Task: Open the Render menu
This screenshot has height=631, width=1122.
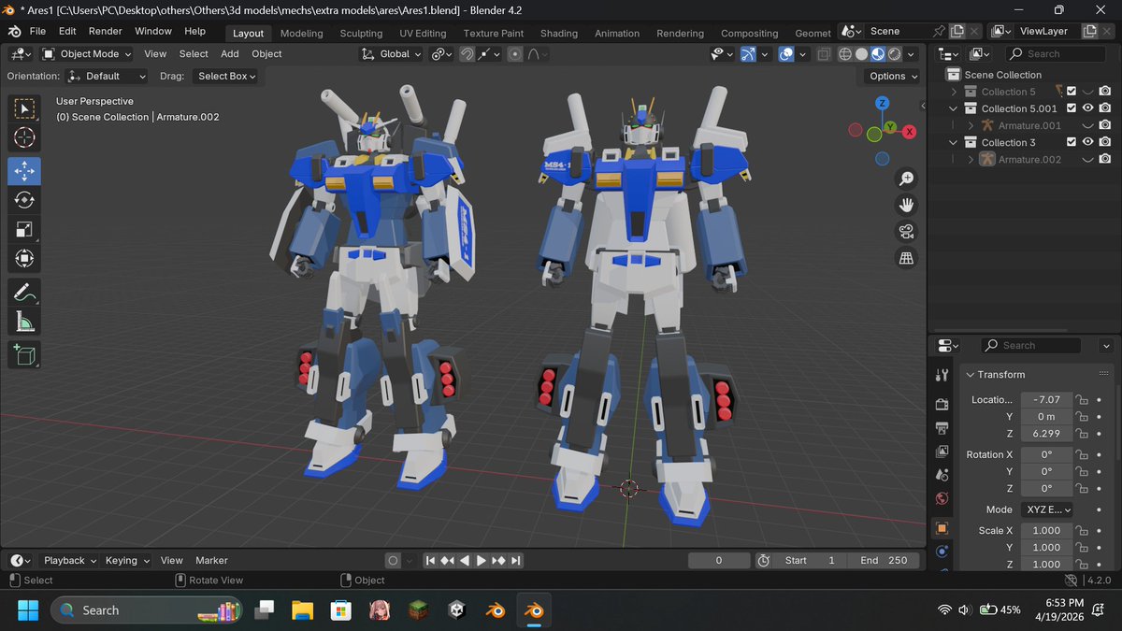Action: coord(106,31)
